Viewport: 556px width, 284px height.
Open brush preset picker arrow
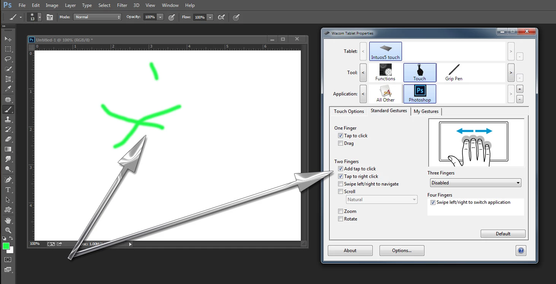[x=40, y=17]
